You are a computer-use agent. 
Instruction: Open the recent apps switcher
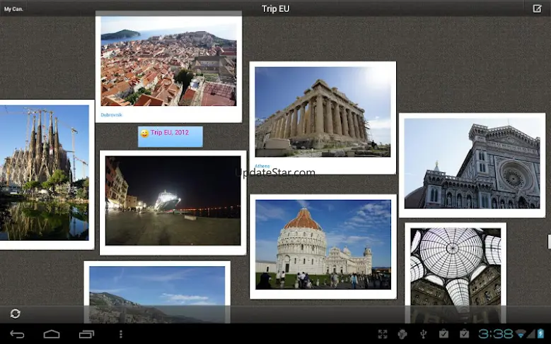pos(86,334)
